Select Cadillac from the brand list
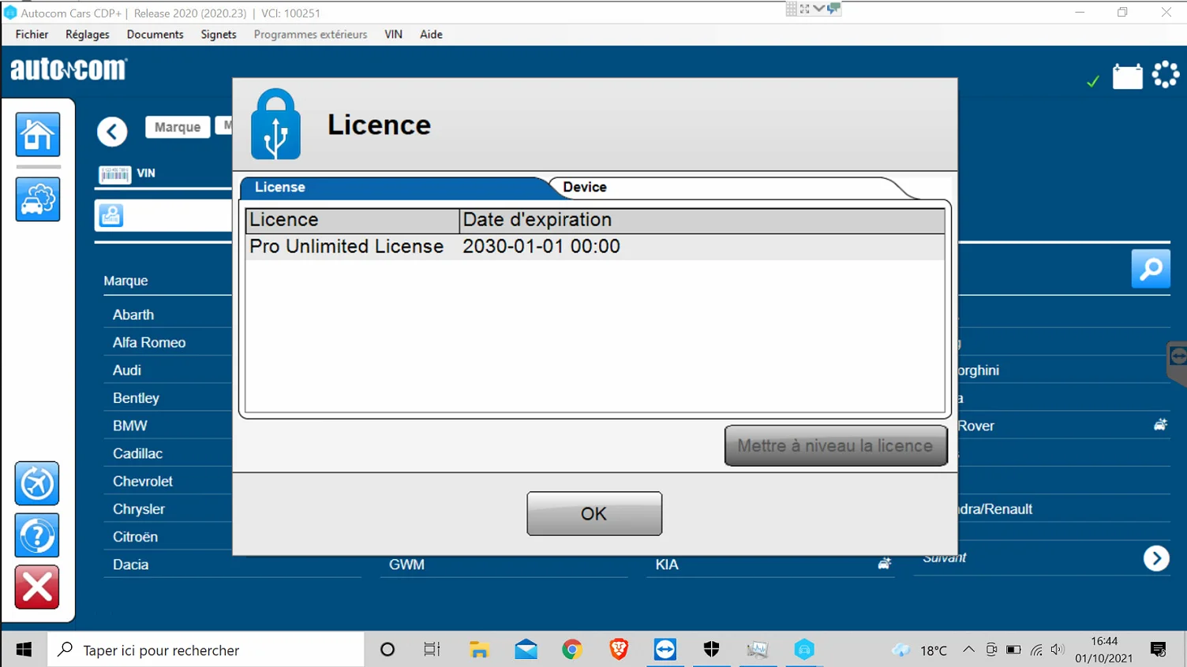The width and height of the screenshot is (1187, 667). pyautogui.click(x=137, y=453)
